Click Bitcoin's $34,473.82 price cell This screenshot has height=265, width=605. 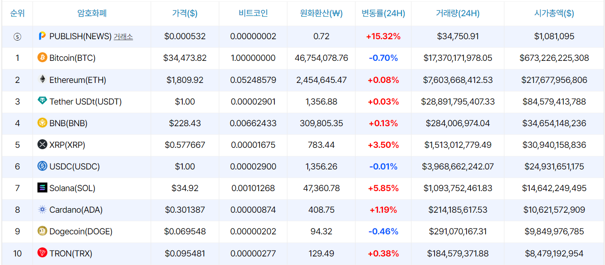pyautogui.click(x=185, y=58)
